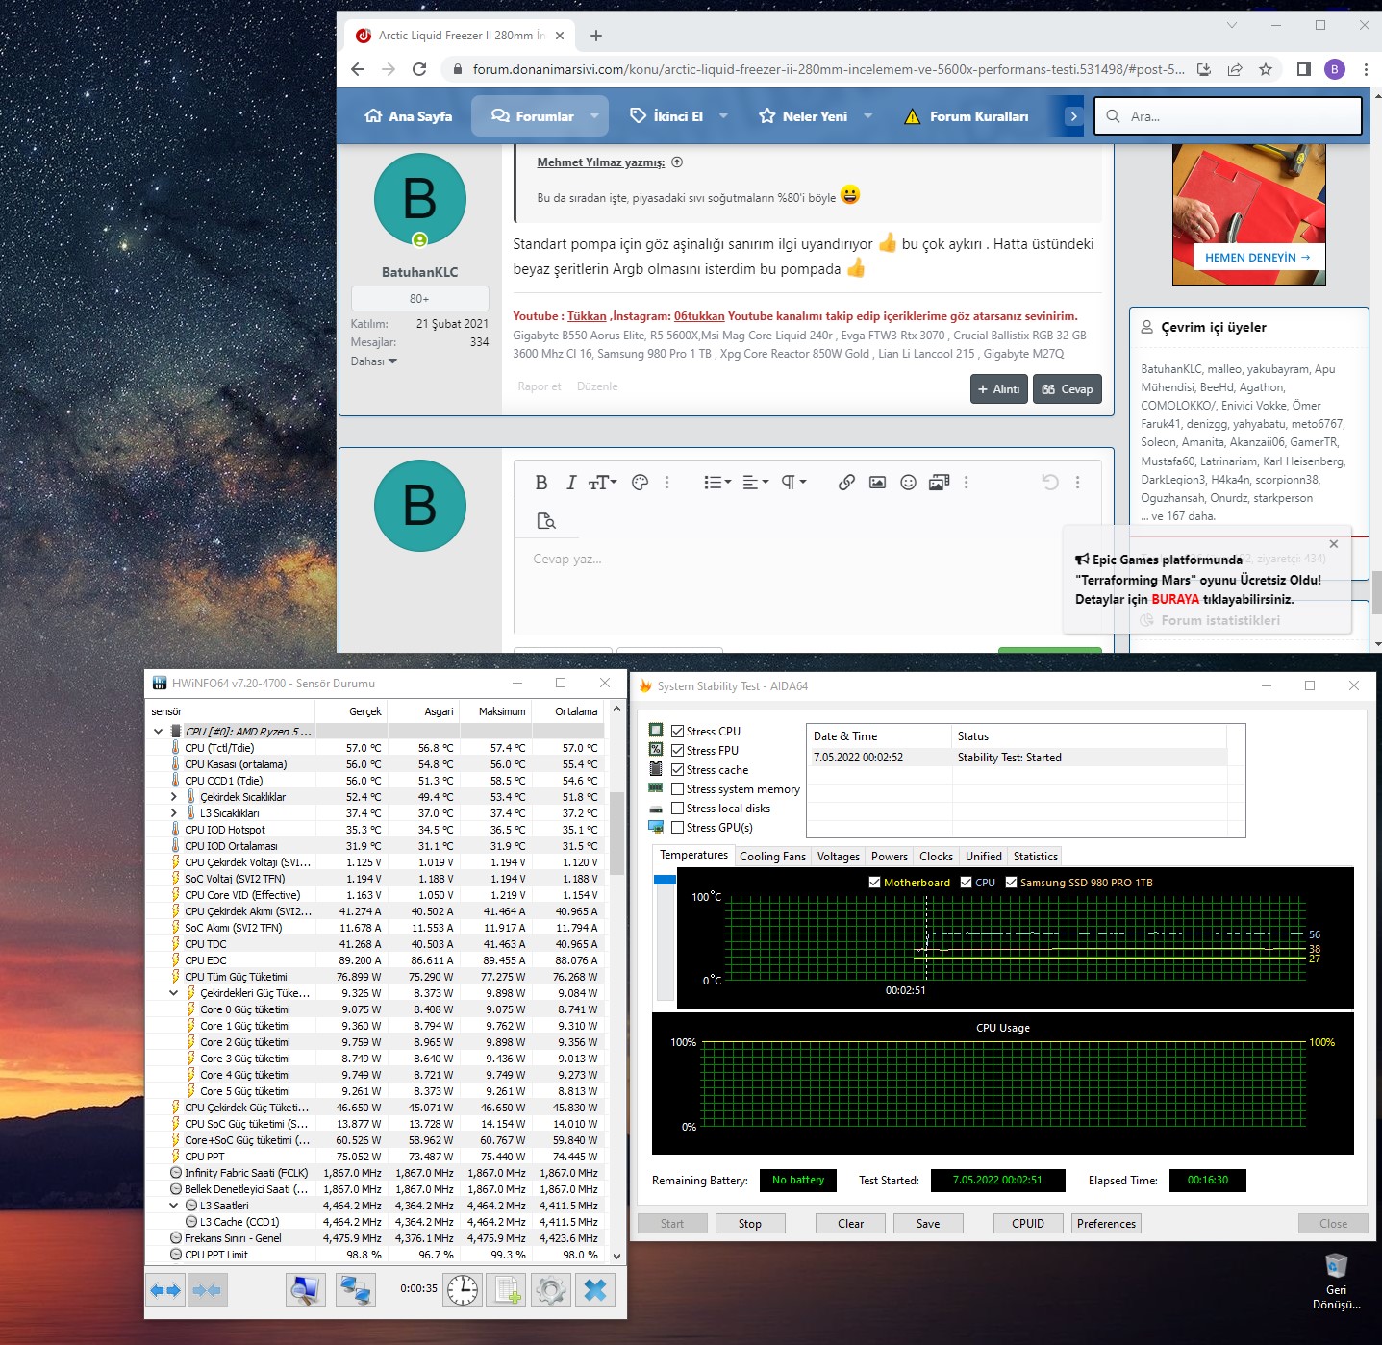Click the insert image icon in editor
Viewport: 1382px width, 1345px height.
[x=877, y=483]
